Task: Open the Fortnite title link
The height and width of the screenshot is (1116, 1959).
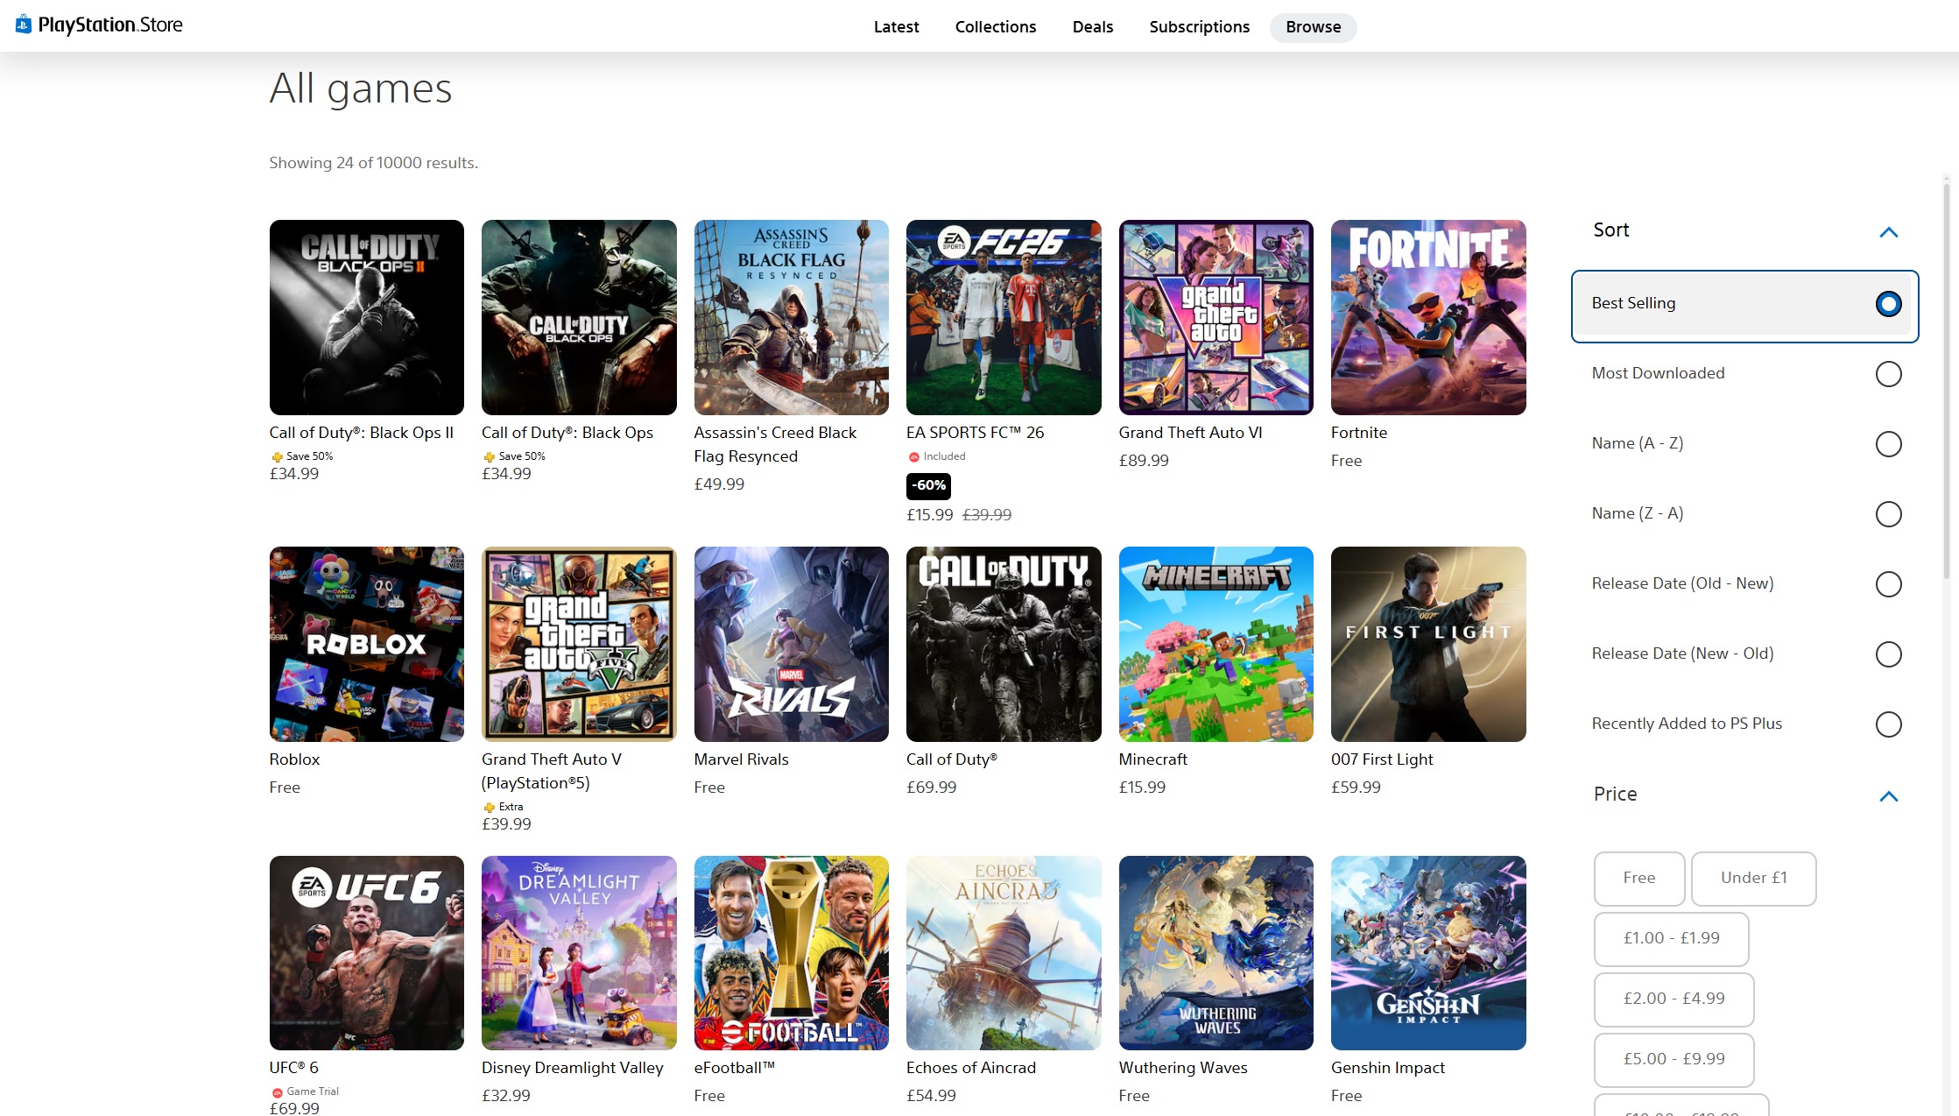Action: point(1358,433)
